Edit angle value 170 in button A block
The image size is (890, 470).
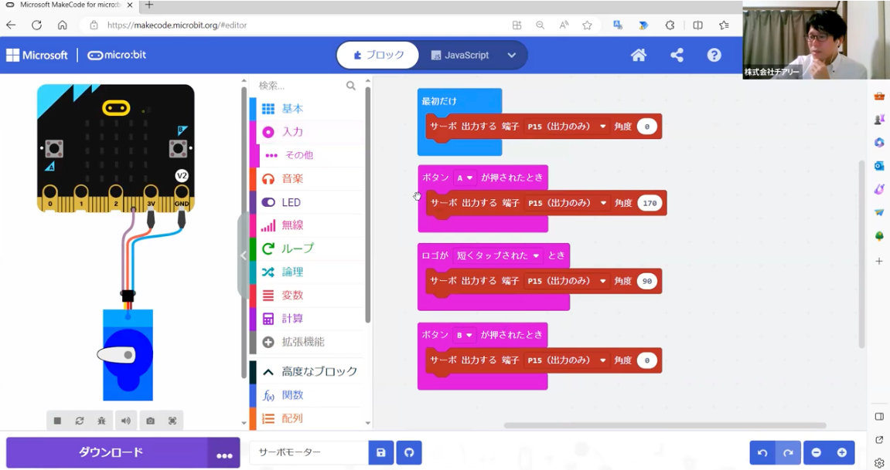(650, 203)
